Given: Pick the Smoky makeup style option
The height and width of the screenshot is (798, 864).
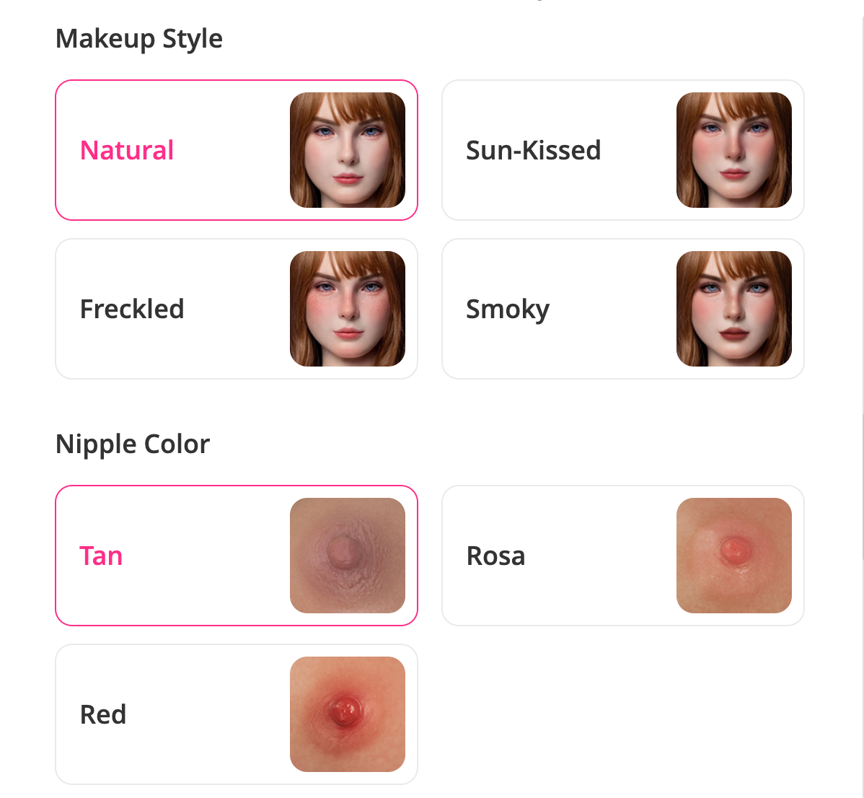Looking at the screenshot, I should pyautogui.click(x=623, y=309).
